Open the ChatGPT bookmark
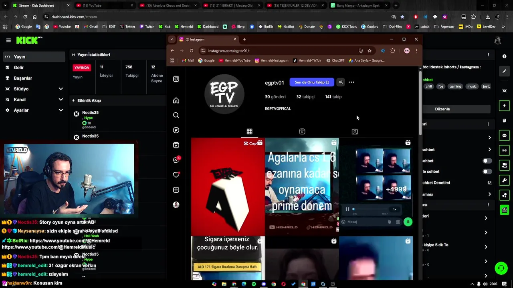This screenshot has height=288, width=513. click(335, 61)
